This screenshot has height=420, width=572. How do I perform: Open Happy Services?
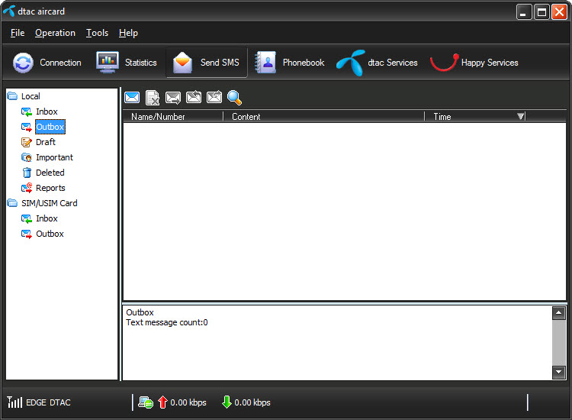[474, 63]
